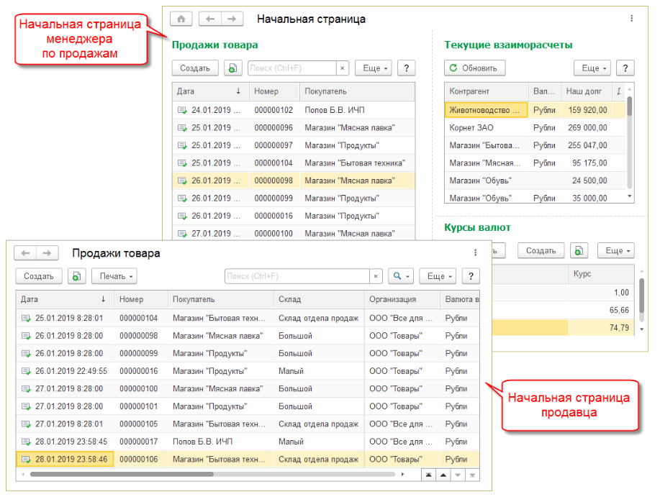660x502 pixels.
Task: Jump to last row using bottom list navigation
Action: click(472, 475)
